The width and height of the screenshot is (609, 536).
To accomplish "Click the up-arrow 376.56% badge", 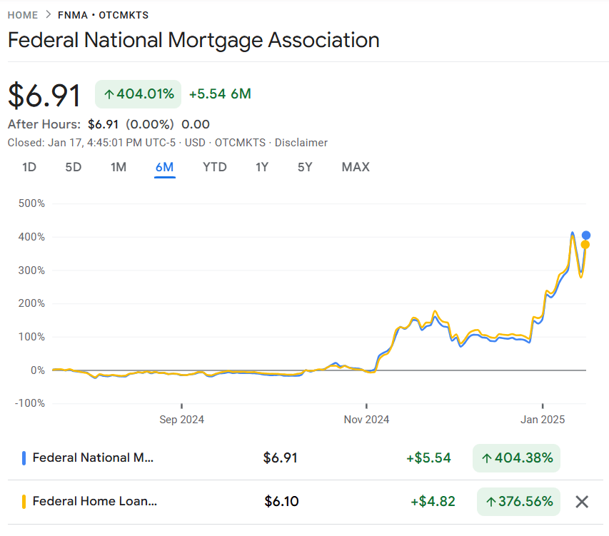I will (x=518, y=502).
